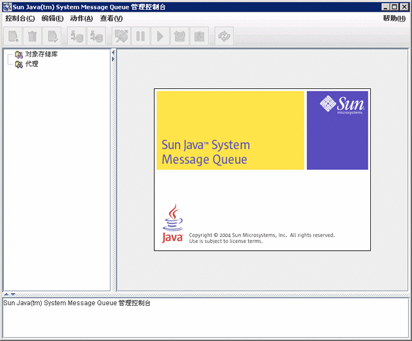Click the Add document toolbar icon
The height and width of the screenshot is (341, 412).
pyautogui.click(x=13, y=36)
